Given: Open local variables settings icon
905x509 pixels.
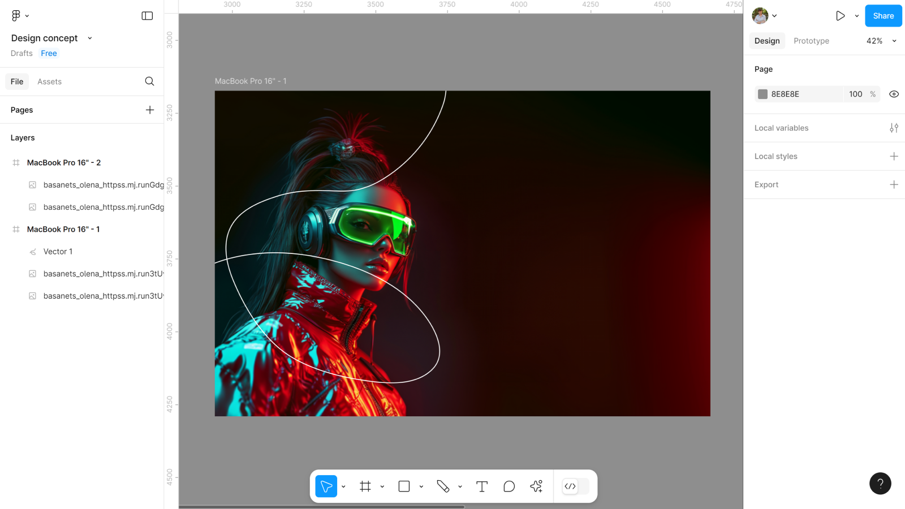Looking at the screenshot, I should [x=894, y=128].
